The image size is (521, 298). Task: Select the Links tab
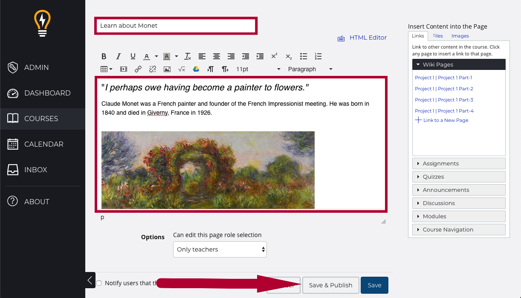tap(418, 36)
